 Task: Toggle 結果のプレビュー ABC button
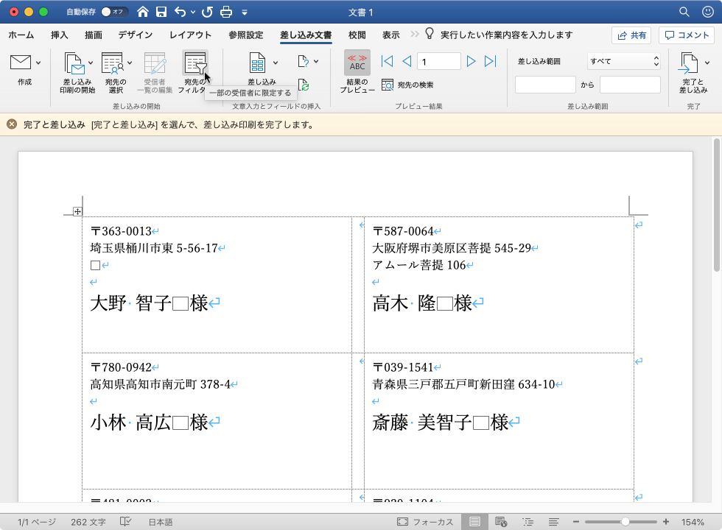[357, 63]
